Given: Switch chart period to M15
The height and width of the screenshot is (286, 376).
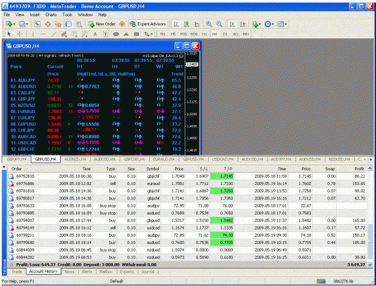Looking at the screenshot, I should click(183, 34).
